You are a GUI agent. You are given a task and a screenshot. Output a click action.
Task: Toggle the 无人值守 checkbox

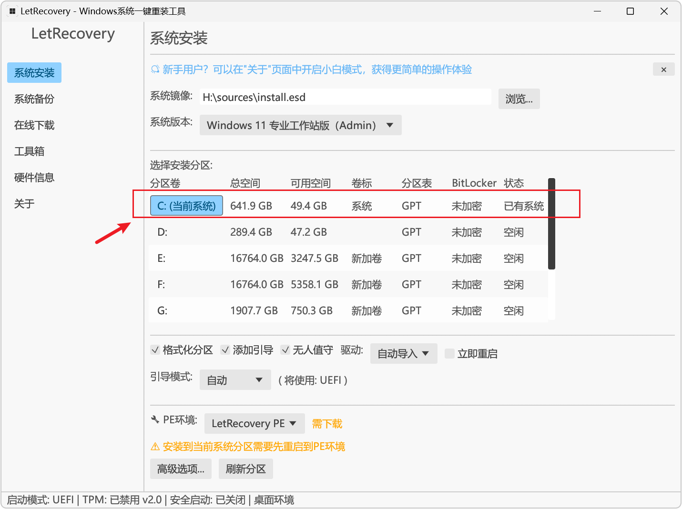[285, 350]
